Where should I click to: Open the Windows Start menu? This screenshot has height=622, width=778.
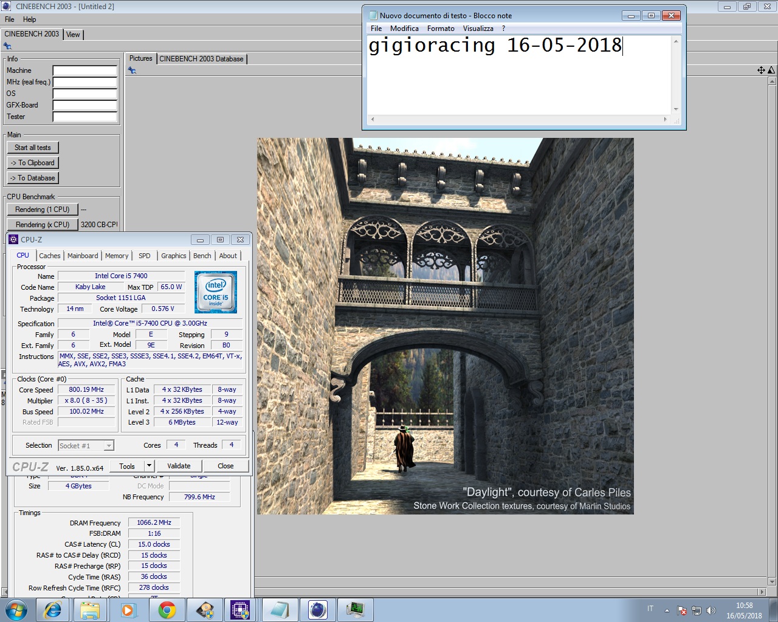[16, 609]
